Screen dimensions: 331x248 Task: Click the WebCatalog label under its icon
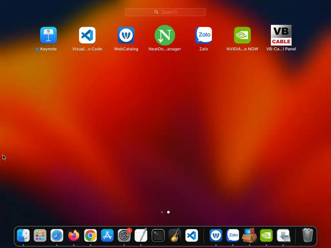(x=126, y=49)
